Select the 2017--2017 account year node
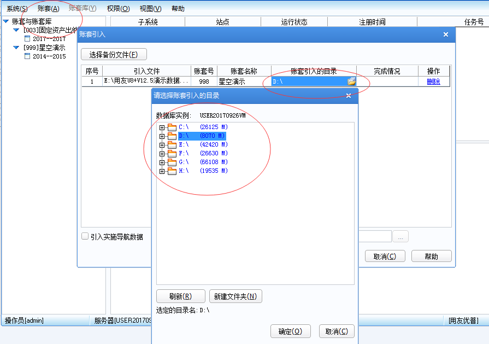The width and height of the screenshot is (489, 344). click(x=49, y=39)
